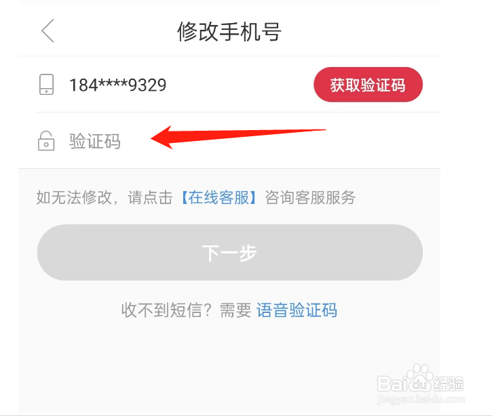Click the red arrow pointing to 验证码
This screenshot has height=416, width=492.
click(x=238, y=137)
